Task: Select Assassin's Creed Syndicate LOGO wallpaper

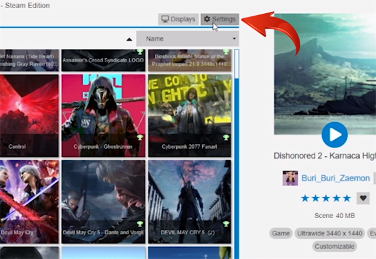Action: (x=103, y=60)
